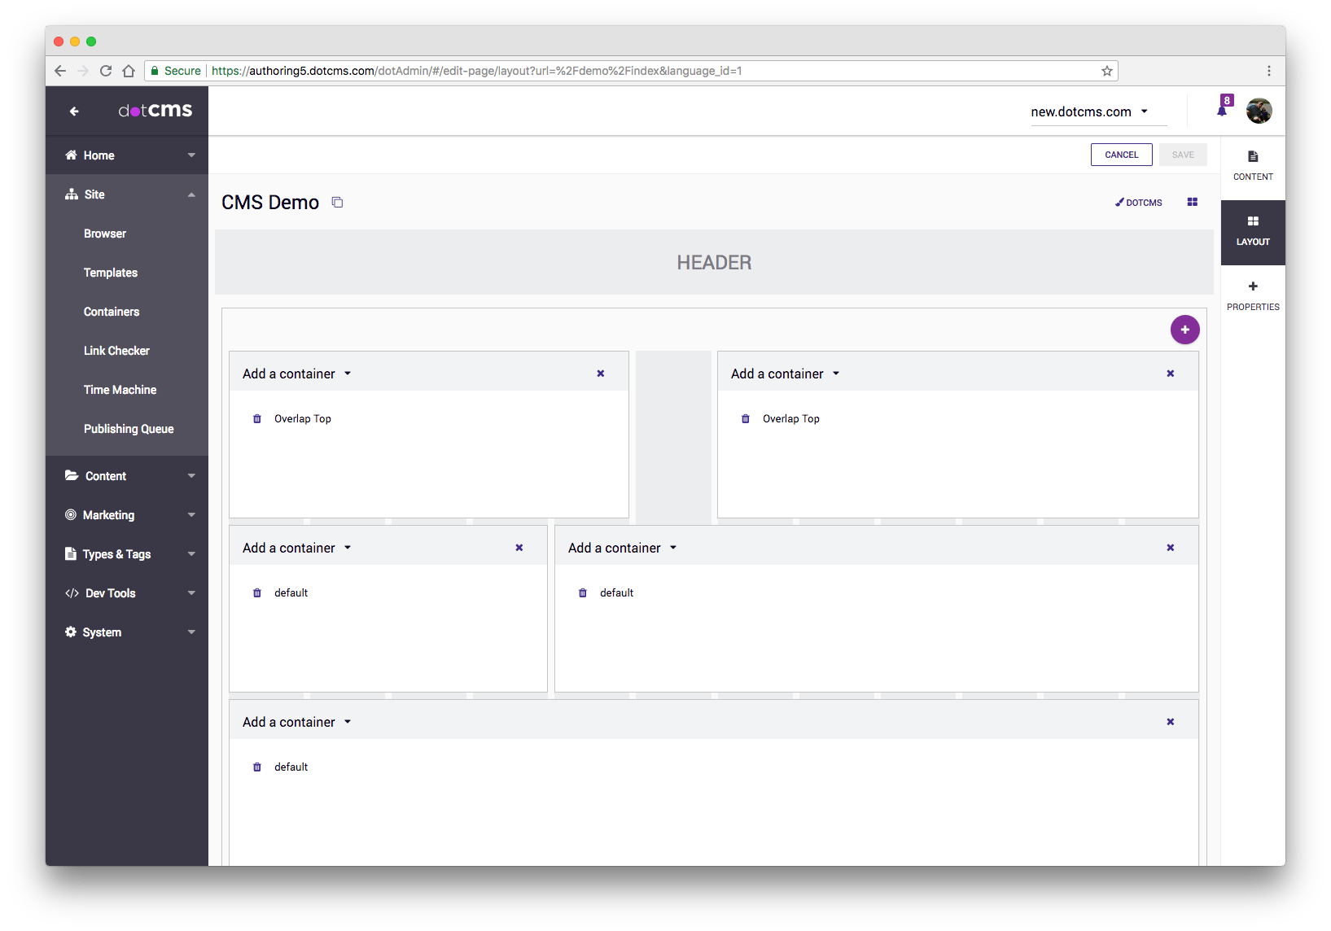Click the bookmark star in the address bar
Image resolution: width=1331 pixels, height=931 pixels.
point(1106,71)
